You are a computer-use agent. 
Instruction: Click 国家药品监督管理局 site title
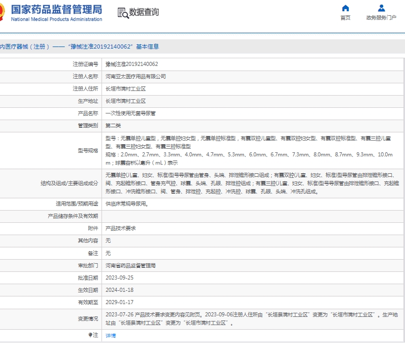click(x=57, y=10)
